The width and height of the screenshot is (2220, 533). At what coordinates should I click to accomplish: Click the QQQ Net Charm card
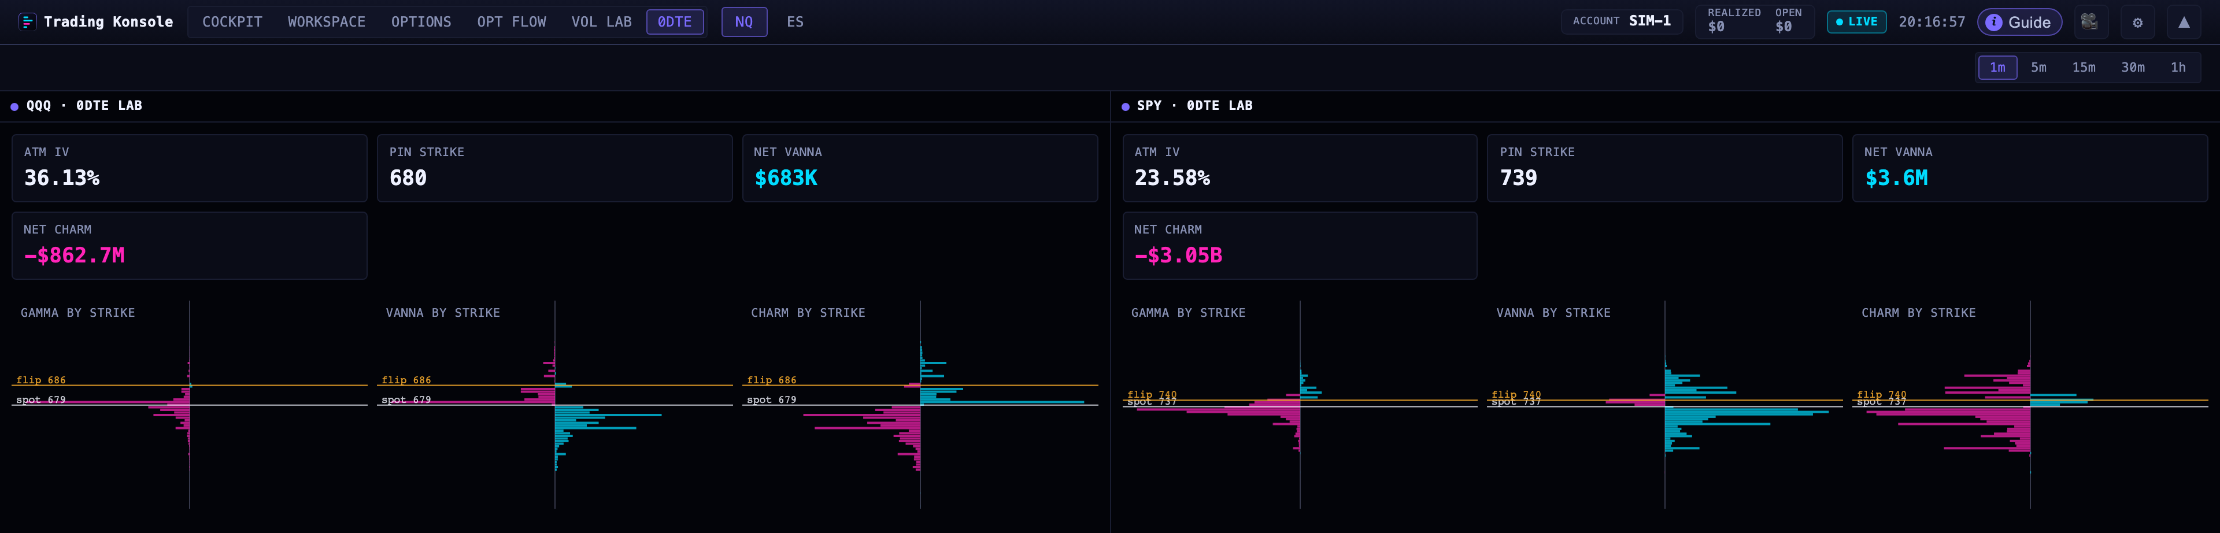coord(190,246)
